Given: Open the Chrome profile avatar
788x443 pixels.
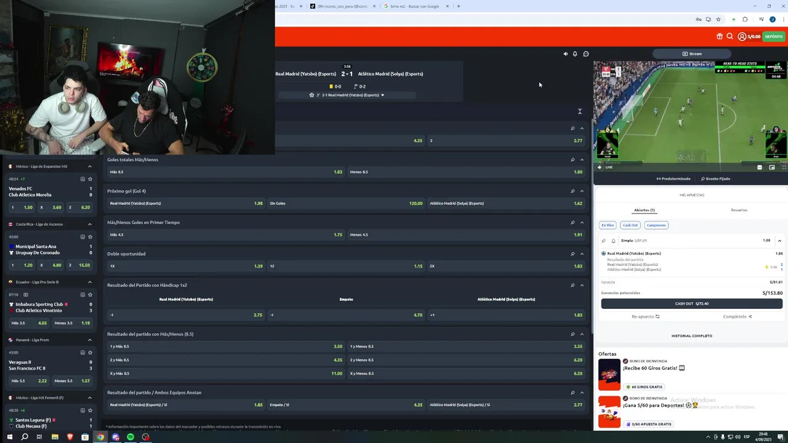Looking at the screenshot, I should (773, 20).
